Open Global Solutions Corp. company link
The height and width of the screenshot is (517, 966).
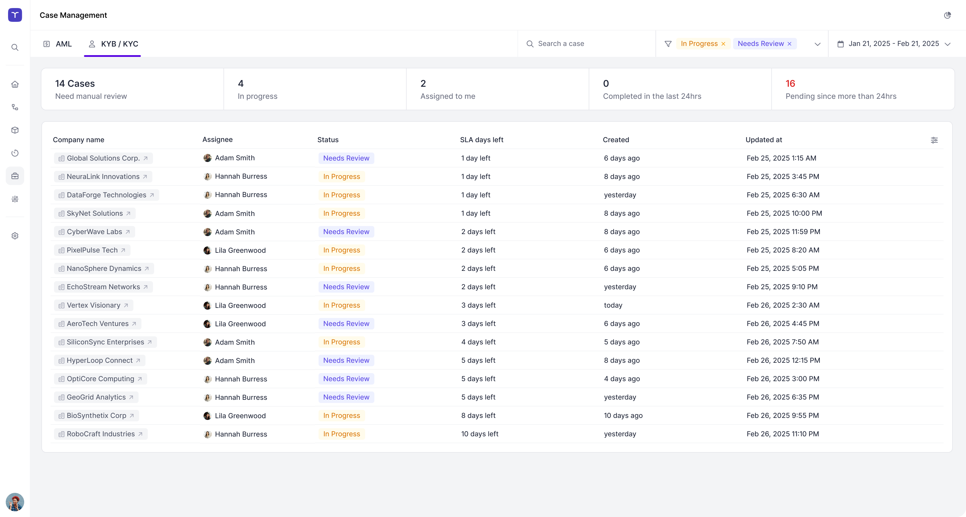pyautogui.click(x=103, y=158)
